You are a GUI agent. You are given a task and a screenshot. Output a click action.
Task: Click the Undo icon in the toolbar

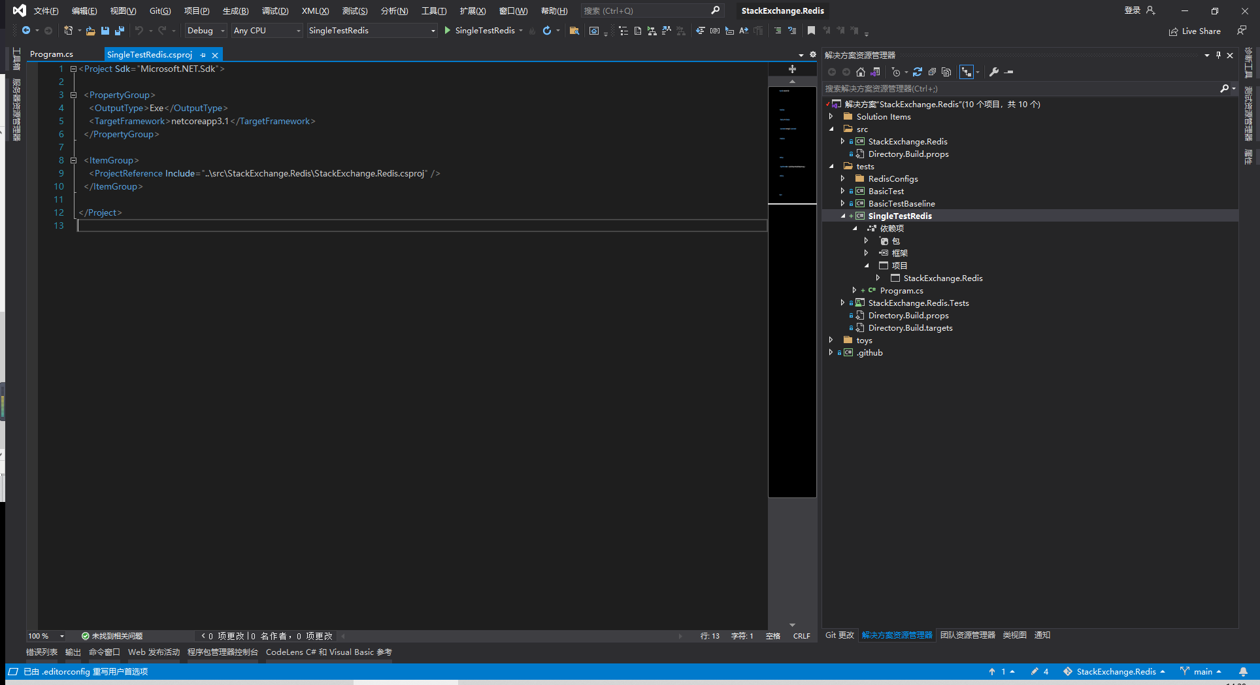tap(139, 30)
